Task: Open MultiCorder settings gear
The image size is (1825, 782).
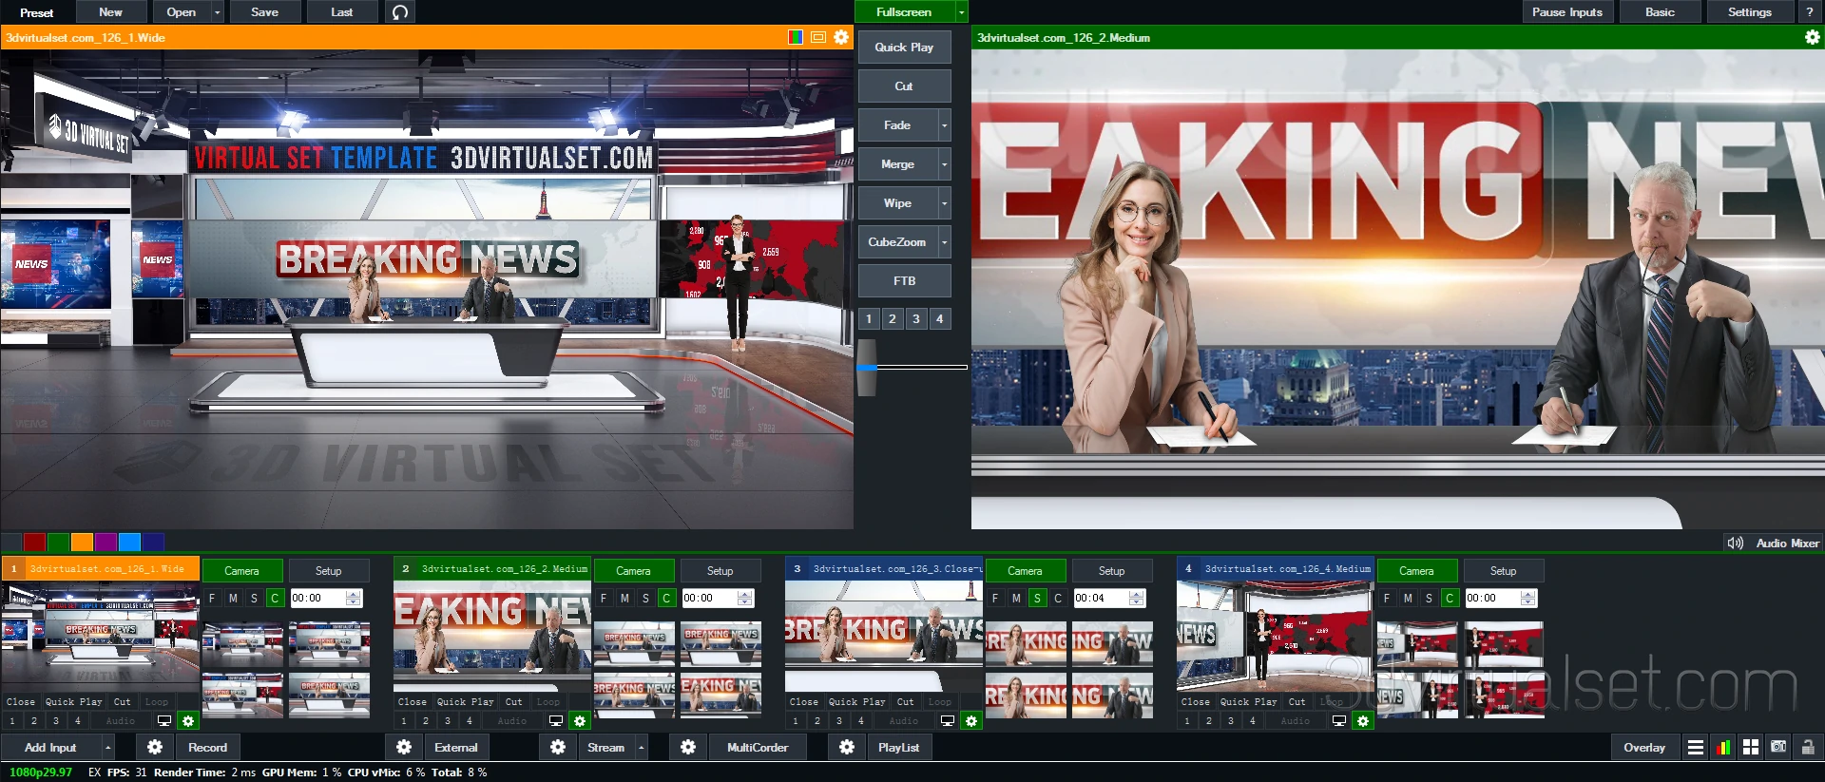Action: (688, 747)
